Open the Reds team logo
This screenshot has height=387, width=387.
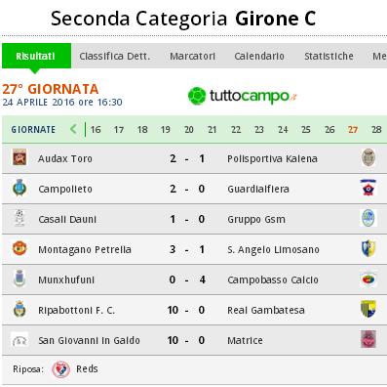[x=61, y=369]
